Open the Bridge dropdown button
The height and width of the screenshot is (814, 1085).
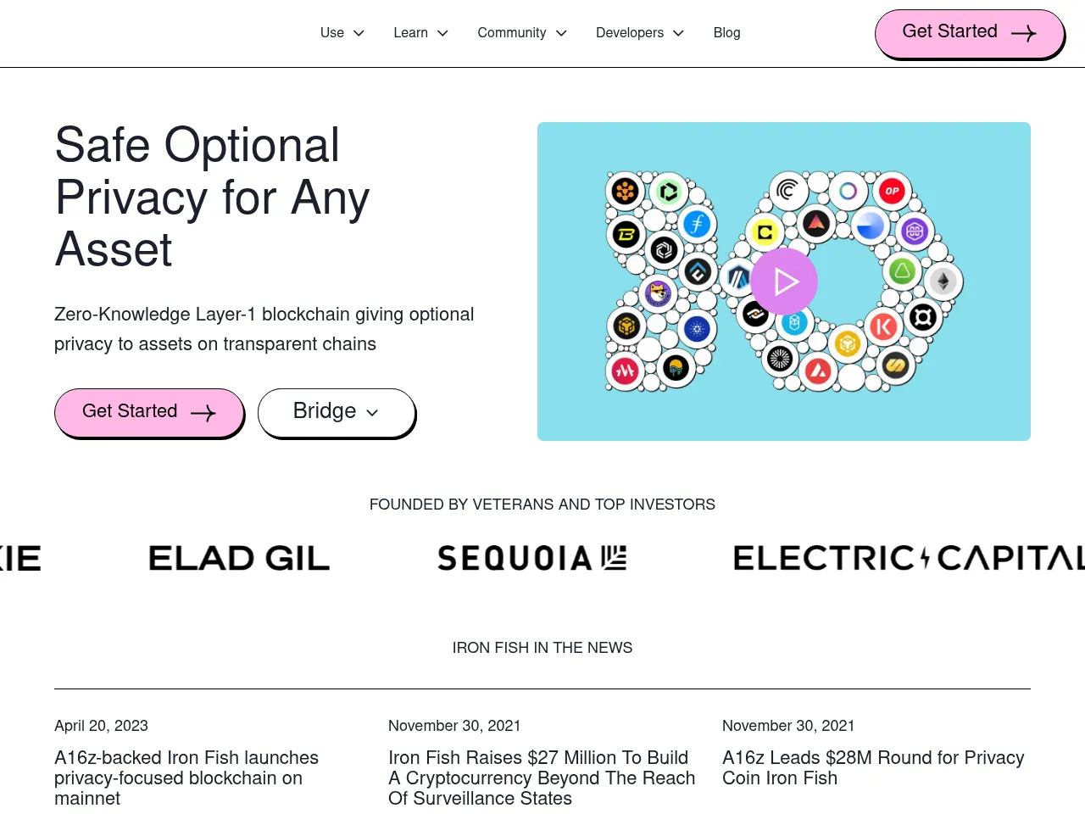336,412
